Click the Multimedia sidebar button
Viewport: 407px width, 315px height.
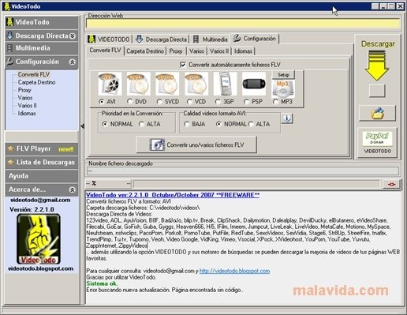[x=42, y=48]
